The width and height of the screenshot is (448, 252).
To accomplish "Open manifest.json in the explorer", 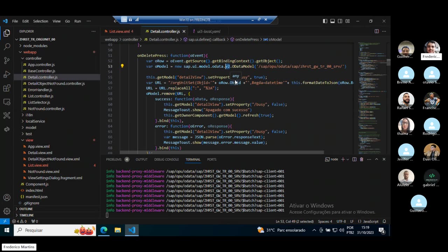I will coord(57,197).
